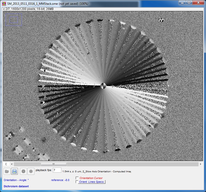Click the ImageJ window icon in title bar
This screenshot has height=192, width=206.
[x=4, y=4]
